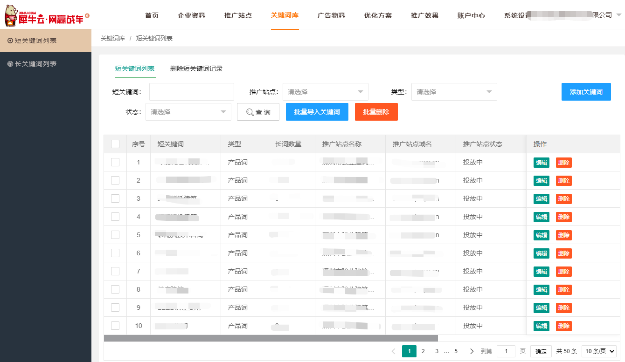Open 系统设置 in top navigation
The height and width of the screenshot is (362, 625).
[x=517, y=15]
